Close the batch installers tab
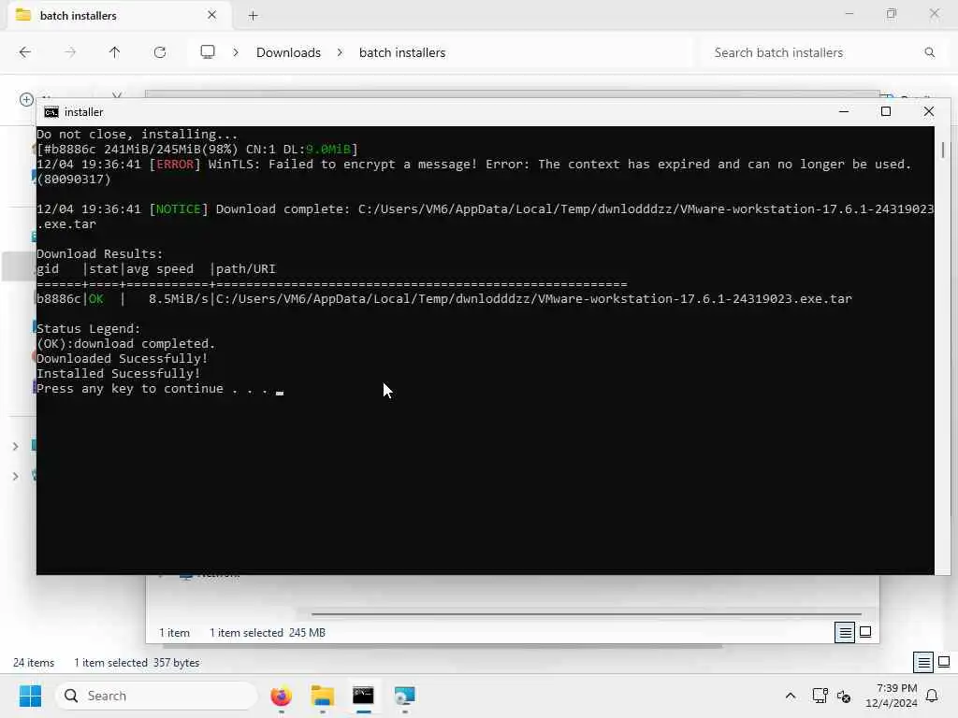The width and height of the screenshot is (958, 718). 212,15
